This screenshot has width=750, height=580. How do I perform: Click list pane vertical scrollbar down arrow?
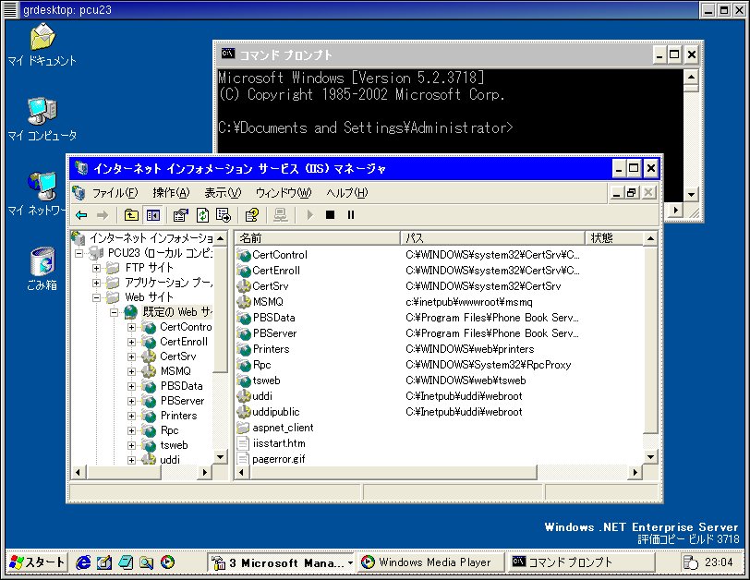tap(650, 457)
